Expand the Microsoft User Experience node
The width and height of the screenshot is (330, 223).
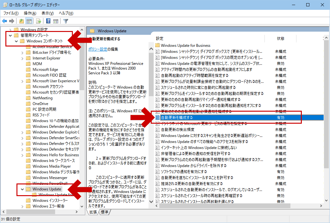(22, 81)
